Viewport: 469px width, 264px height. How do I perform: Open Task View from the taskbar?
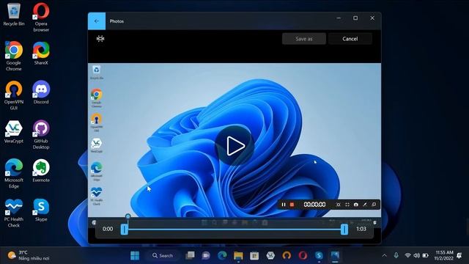coord(190,255)
